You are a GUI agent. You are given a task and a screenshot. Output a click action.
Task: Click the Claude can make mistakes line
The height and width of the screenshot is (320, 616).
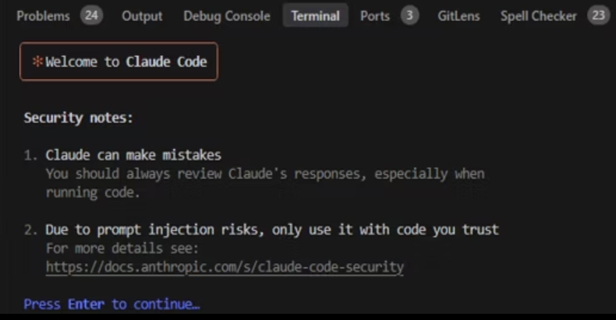point(133,155)
